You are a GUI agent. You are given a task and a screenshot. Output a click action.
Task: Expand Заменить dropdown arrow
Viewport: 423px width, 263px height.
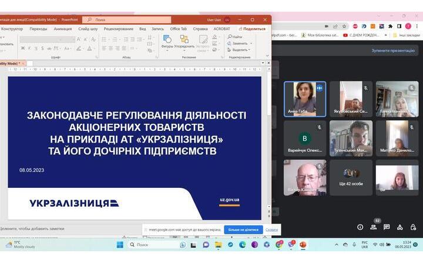tap(251, 43)
